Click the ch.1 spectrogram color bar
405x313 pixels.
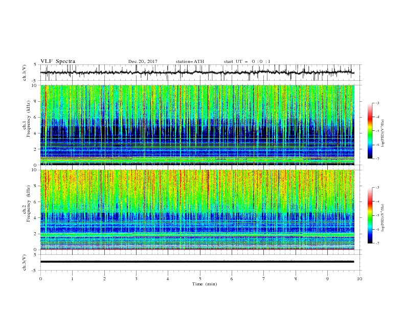(370, 130)
